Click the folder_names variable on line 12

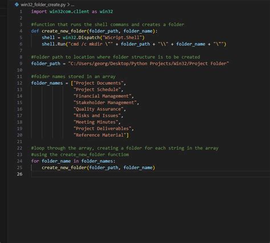click(x=47, y=83)
